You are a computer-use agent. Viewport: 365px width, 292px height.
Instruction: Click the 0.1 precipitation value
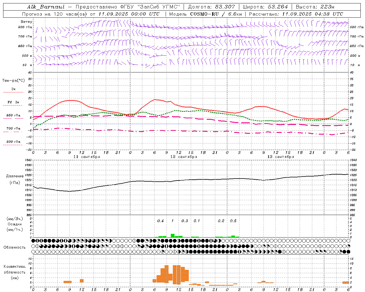pos(197,221)
